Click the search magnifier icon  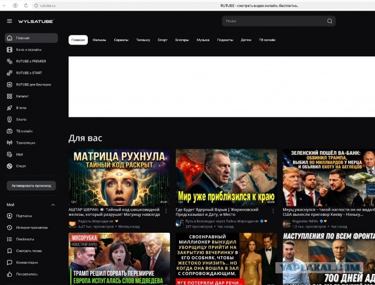coord(329,21)
